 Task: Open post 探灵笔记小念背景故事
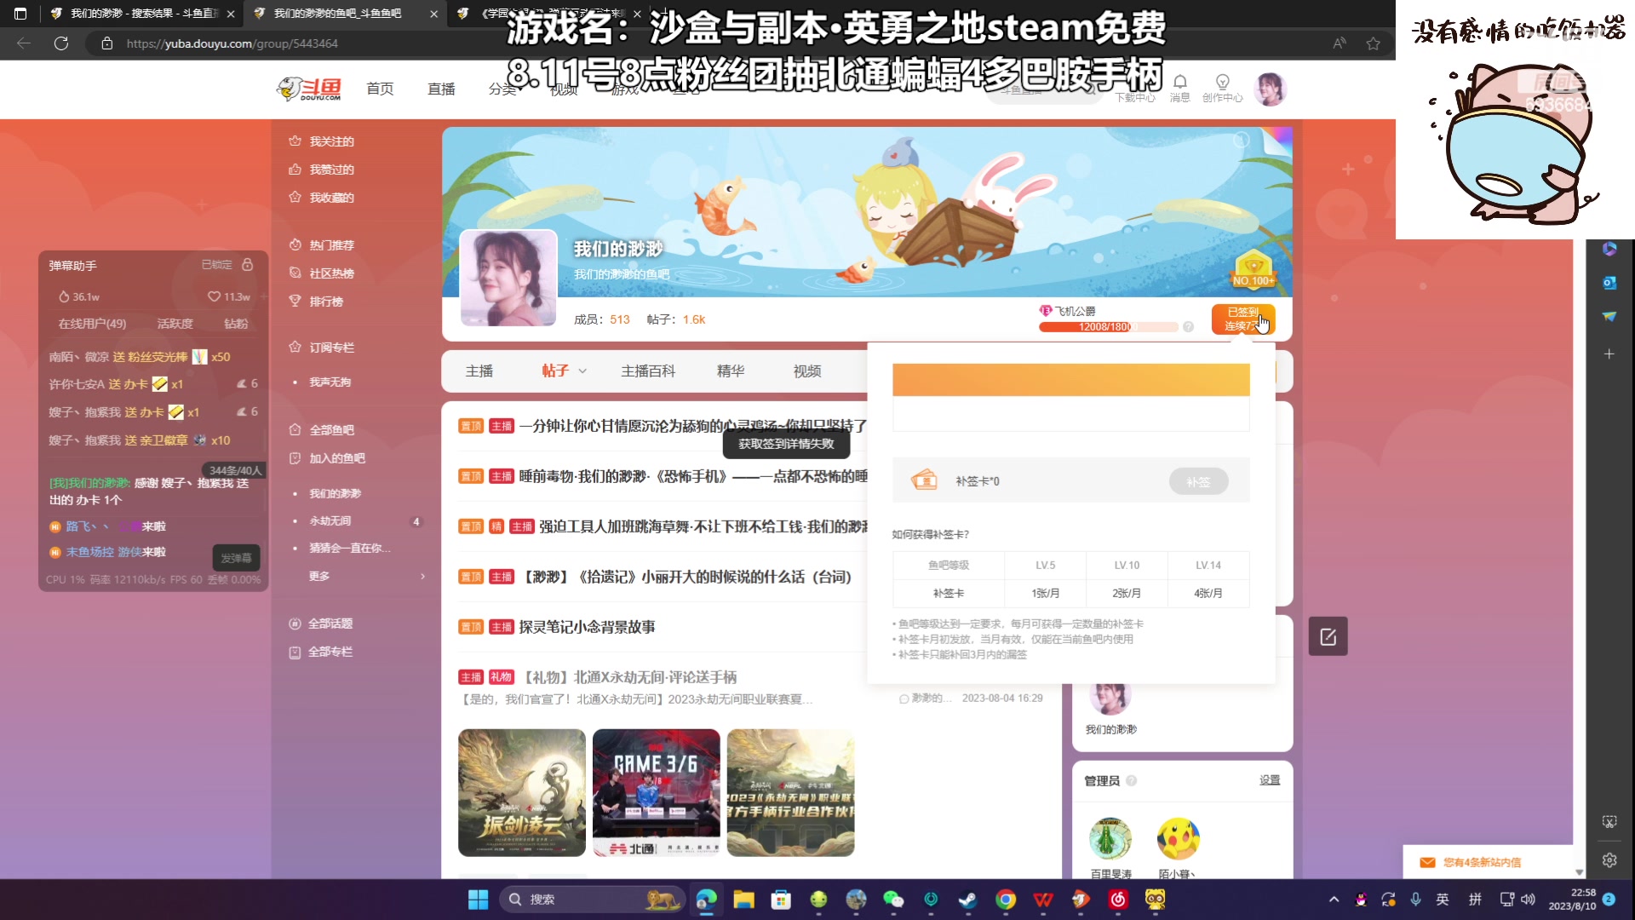pos(587,627)
